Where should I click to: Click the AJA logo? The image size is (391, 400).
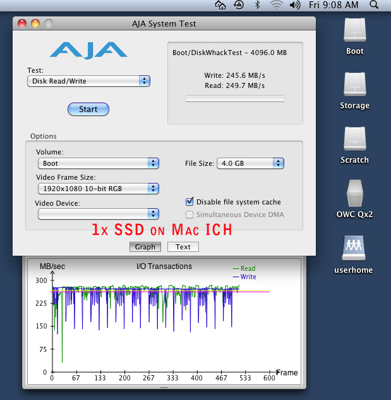pyautogui.click(x=88, y=50)
